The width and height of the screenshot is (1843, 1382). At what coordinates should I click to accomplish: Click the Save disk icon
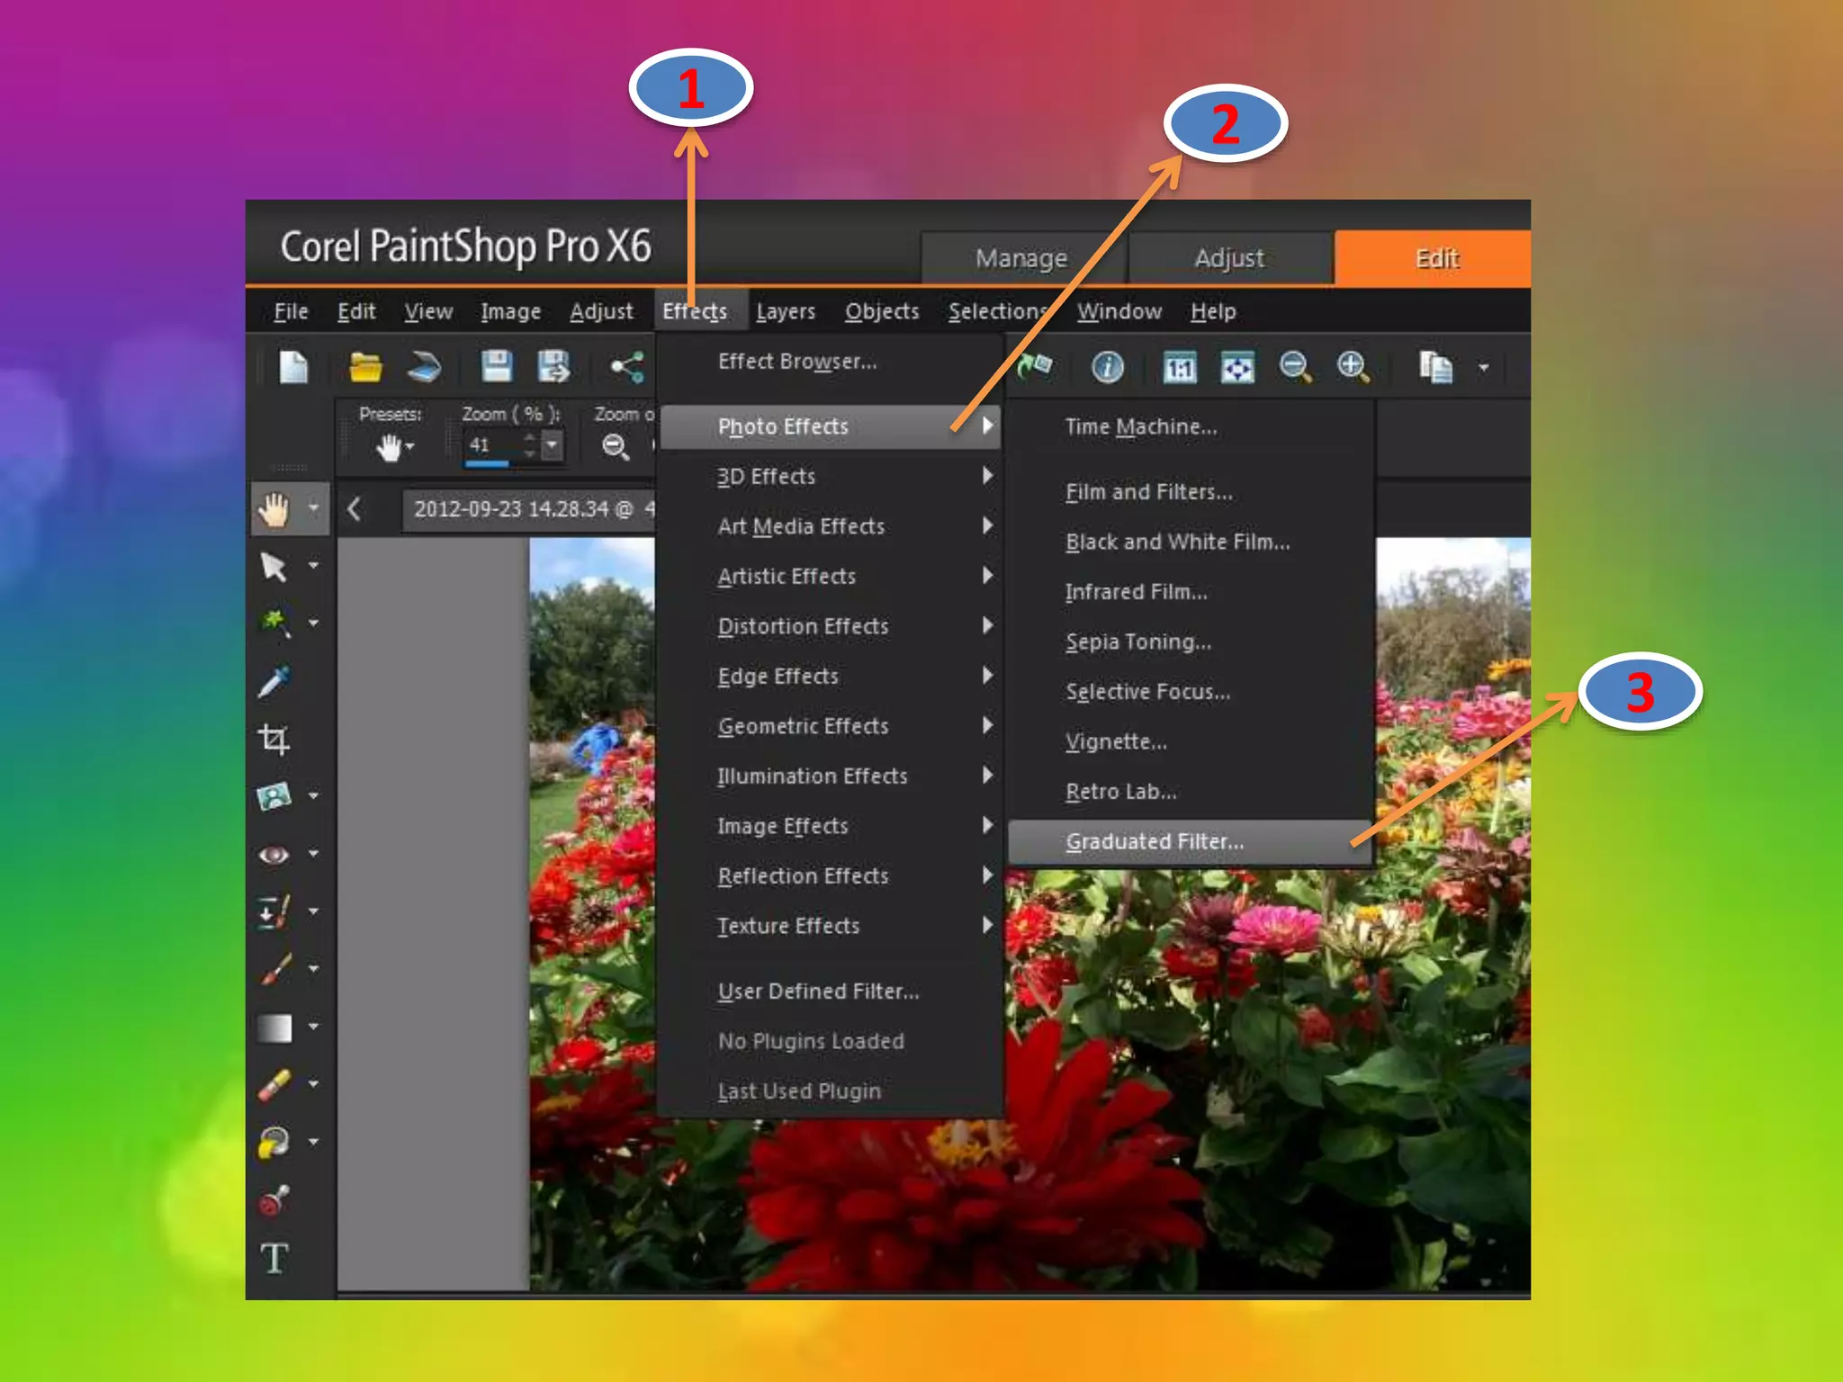coord(496,367)
